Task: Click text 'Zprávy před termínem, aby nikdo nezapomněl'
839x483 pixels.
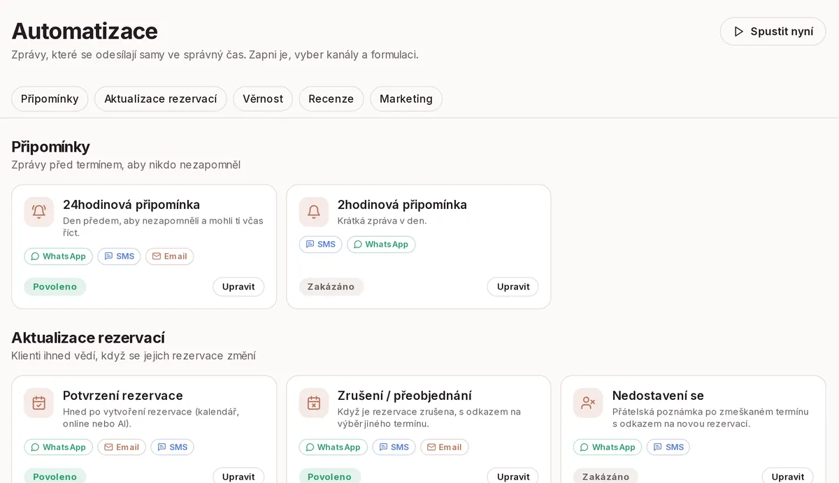Action: click(126, 165)
